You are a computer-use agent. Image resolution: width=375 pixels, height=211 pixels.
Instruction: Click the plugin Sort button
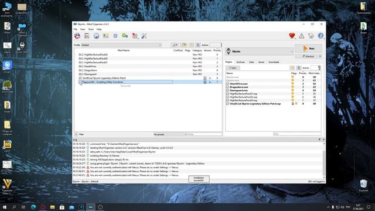pyautogui.click(x=233, y=68)
